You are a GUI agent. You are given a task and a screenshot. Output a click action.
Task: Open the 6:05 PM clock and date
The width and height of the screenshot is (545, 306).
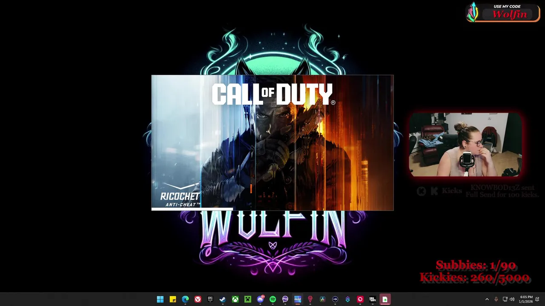pyautogui.click(x=526, y=299)
